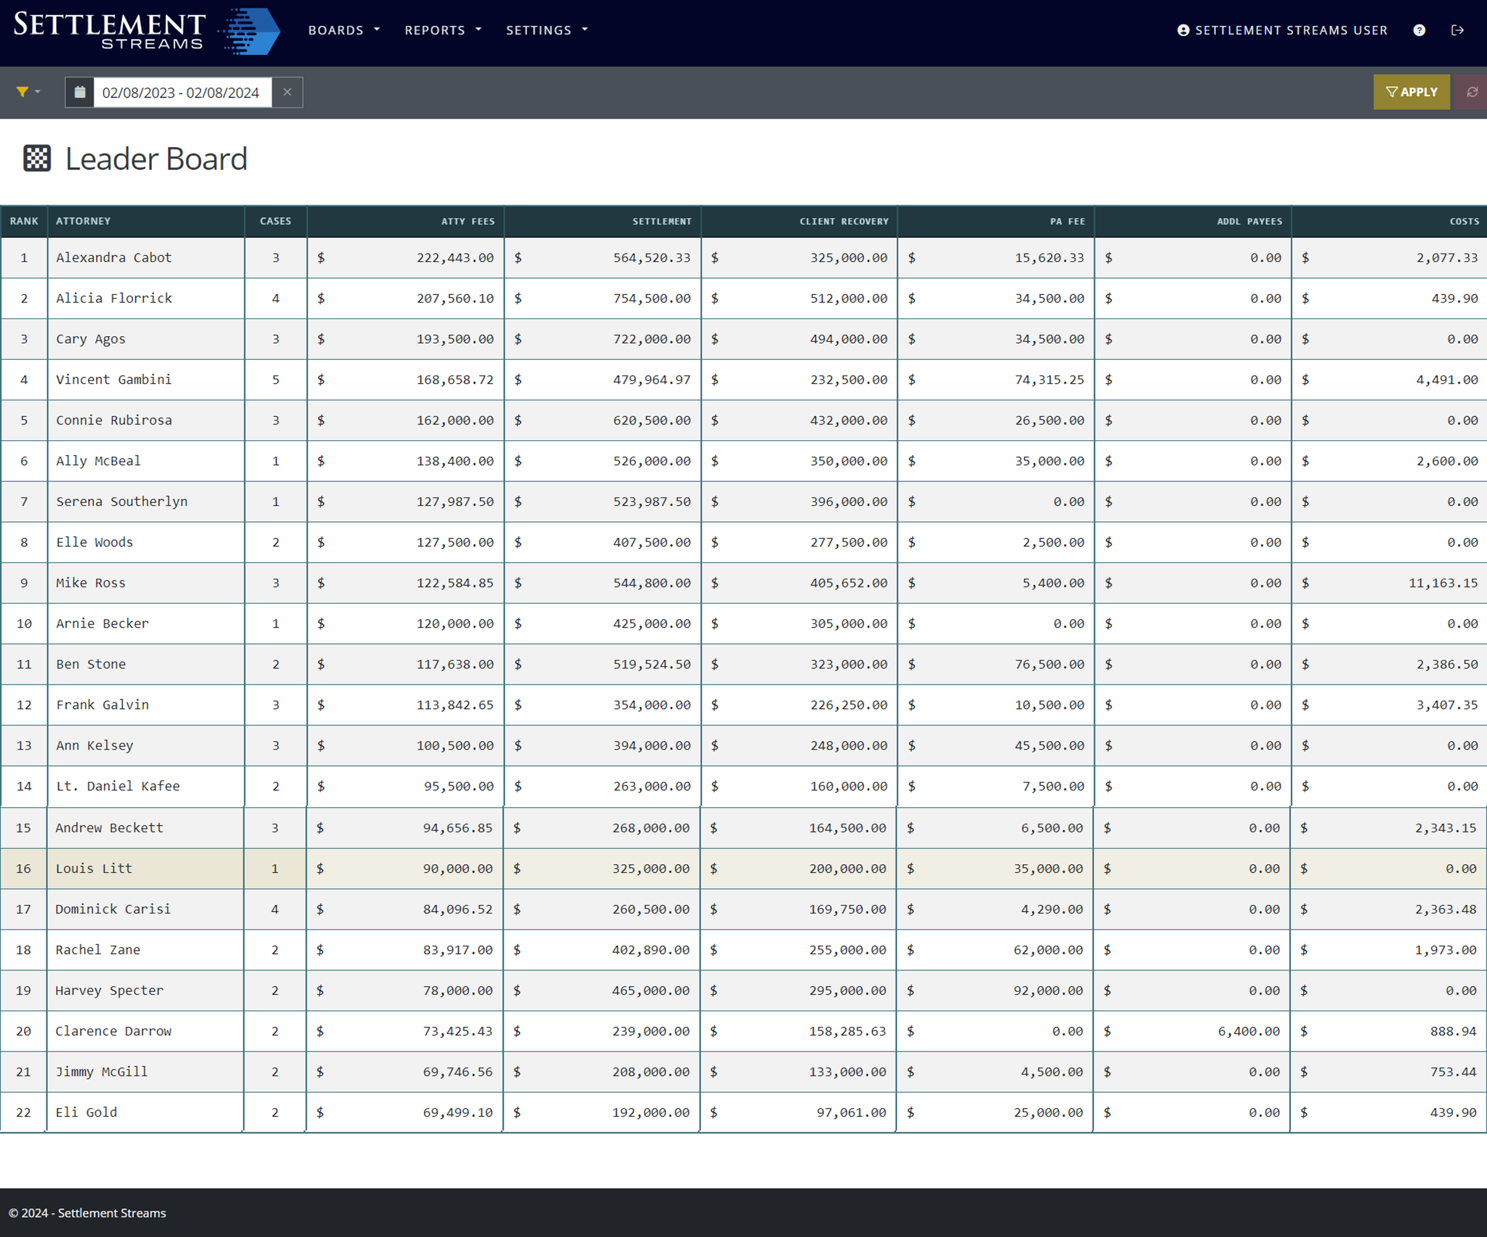
Task: Click the user account avatar icon
Action: [1182, 30]
